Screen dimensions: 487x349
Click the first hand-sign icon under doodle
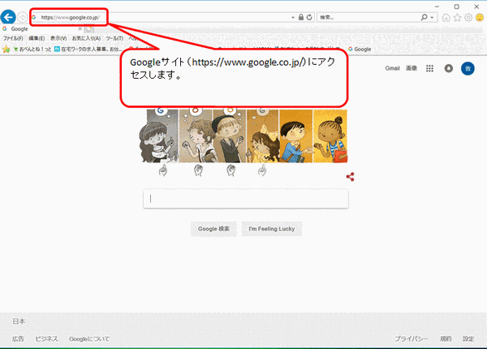pyautogui.click(x=163, y=170)
